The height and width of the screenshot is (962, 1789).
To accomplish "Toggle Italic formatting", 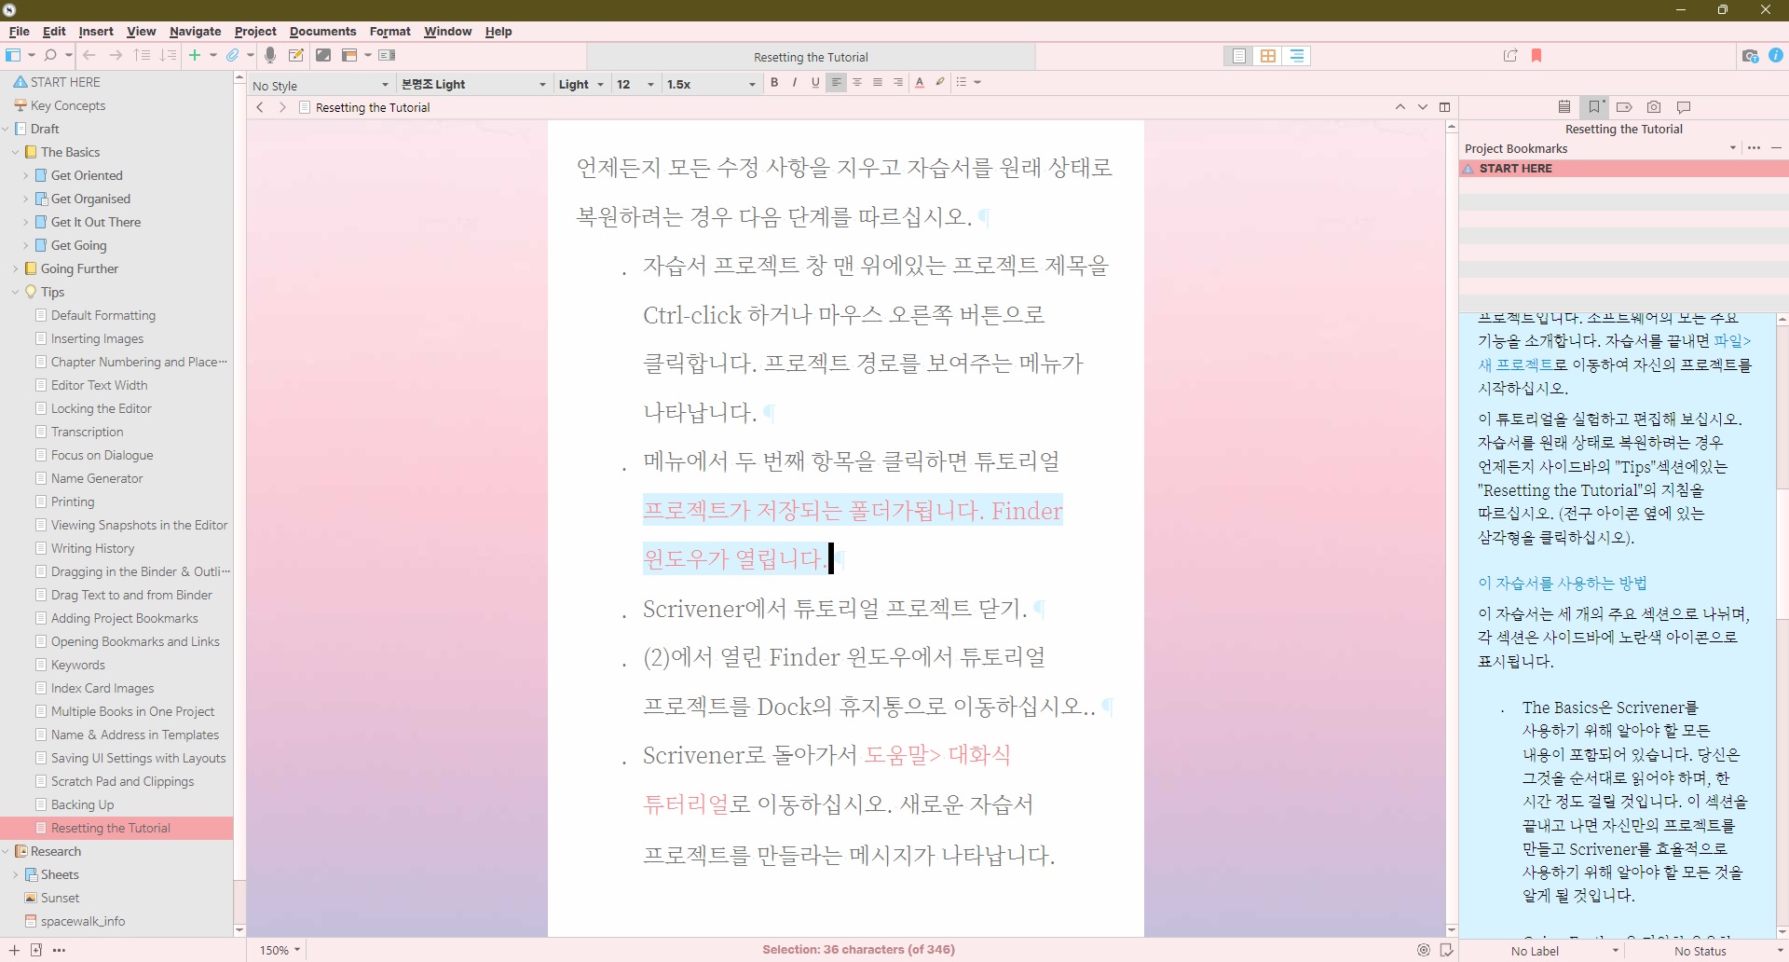I will pos(795,83).
